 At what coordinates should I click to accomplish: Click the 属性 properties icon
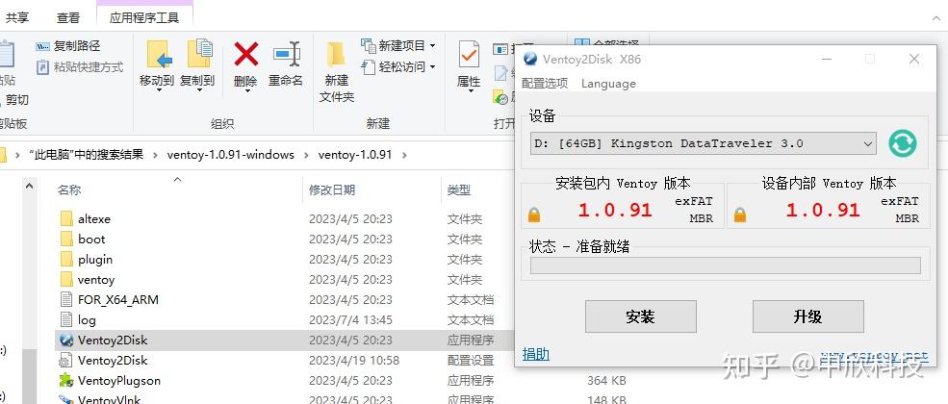(x=469, y=55)
